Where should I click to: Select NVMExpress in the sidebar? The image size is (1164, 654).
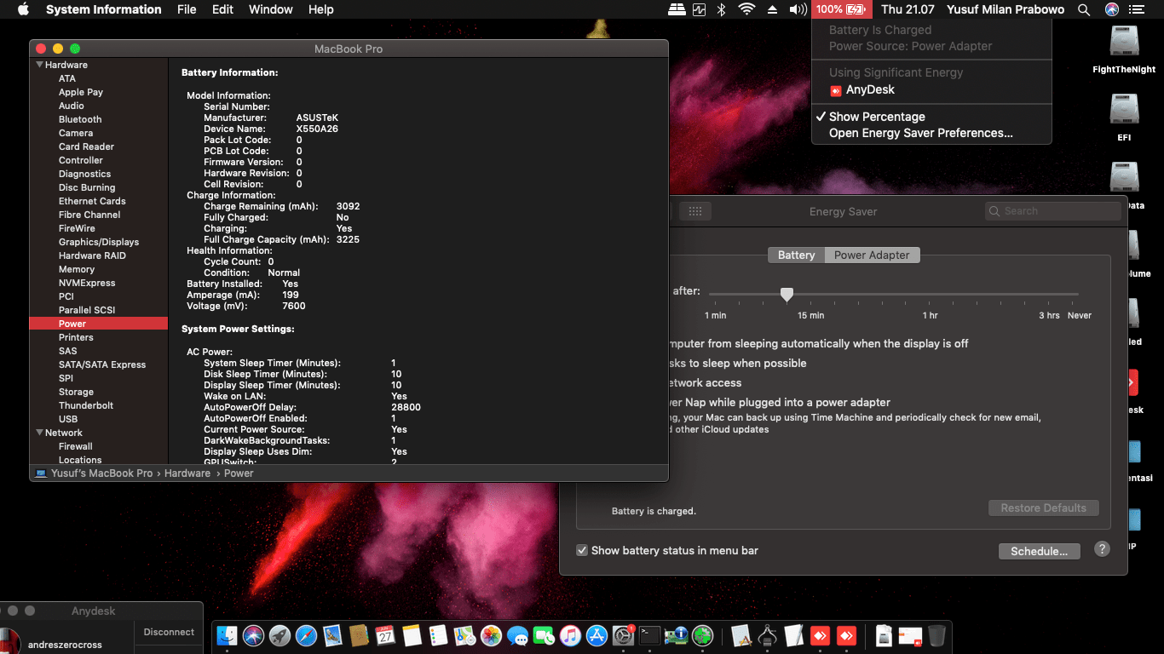point(87,283)
